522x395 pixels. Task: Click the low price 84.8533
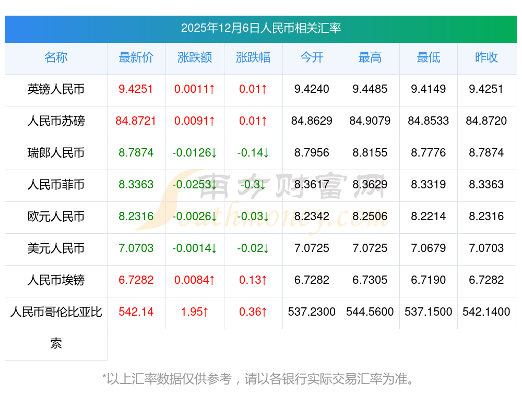click(429, 121)
